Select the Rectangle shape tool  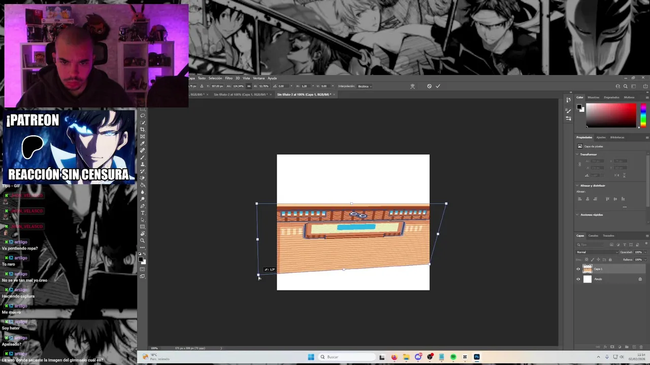[x=142, y=226]
